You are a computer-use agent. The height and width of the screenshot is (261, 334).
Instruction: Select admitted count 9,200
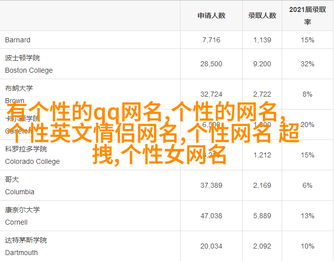[x=262, y=64]
